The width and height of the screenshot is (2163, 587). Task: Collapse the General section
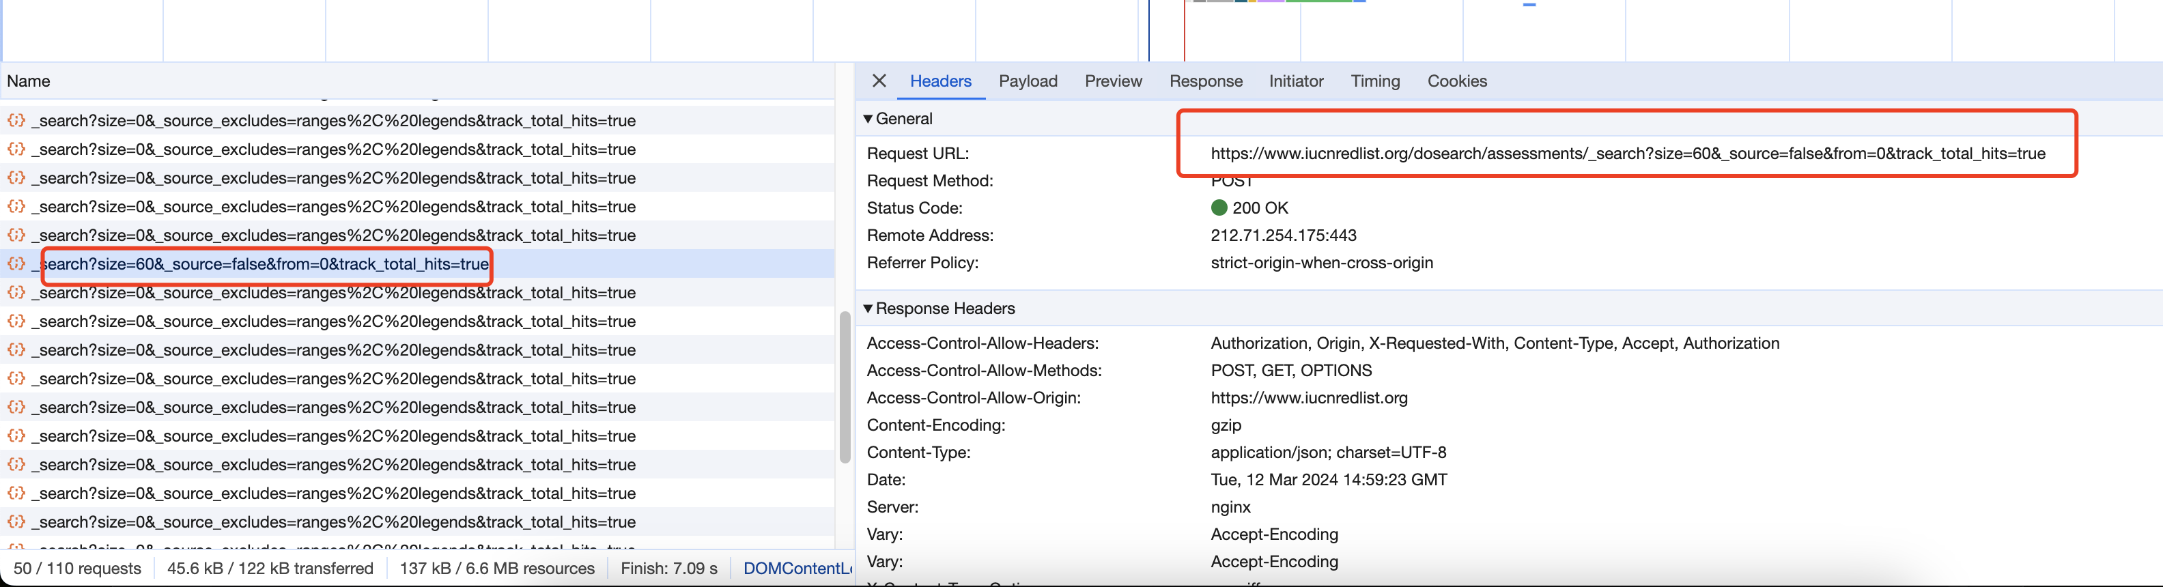pyautogui.click(x=868, y=119)
